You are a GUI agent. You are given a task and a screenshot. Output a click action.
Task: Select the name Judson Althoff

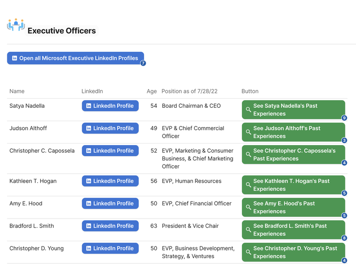tap(28, 128)
